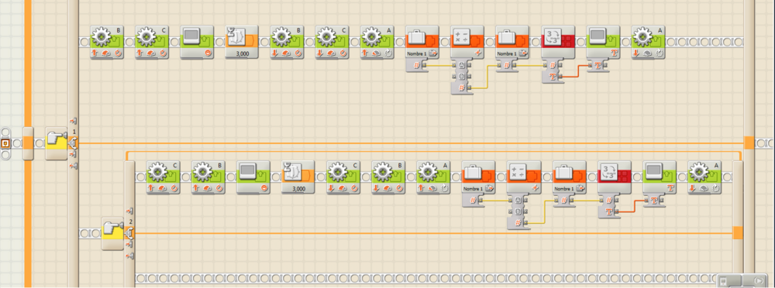Click the first Display block in the bottom row

pyautogui.click(x=253, y=177)
